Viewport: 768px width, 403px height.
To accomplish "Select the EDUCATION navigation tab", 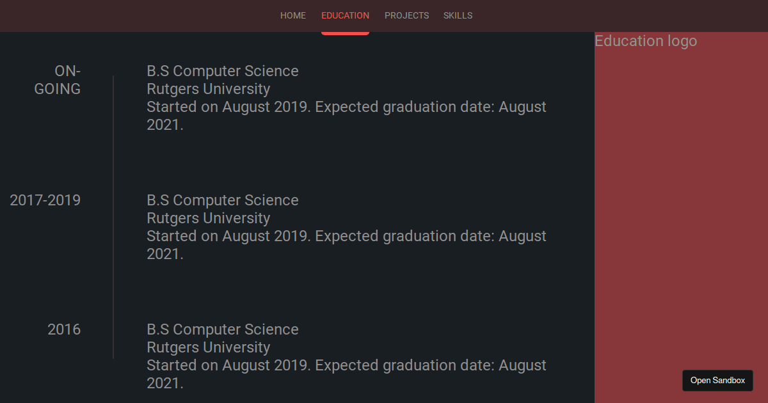I will pyautogui.click(x=345, y=15).
